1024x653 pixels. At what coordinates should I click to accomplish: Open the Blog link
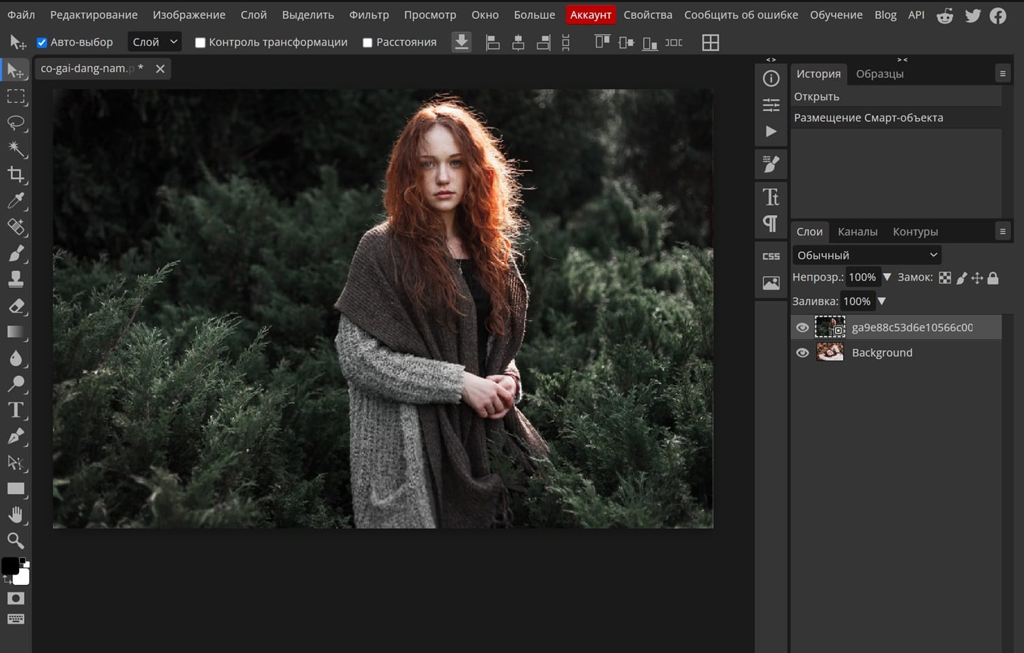pos(885,14)
